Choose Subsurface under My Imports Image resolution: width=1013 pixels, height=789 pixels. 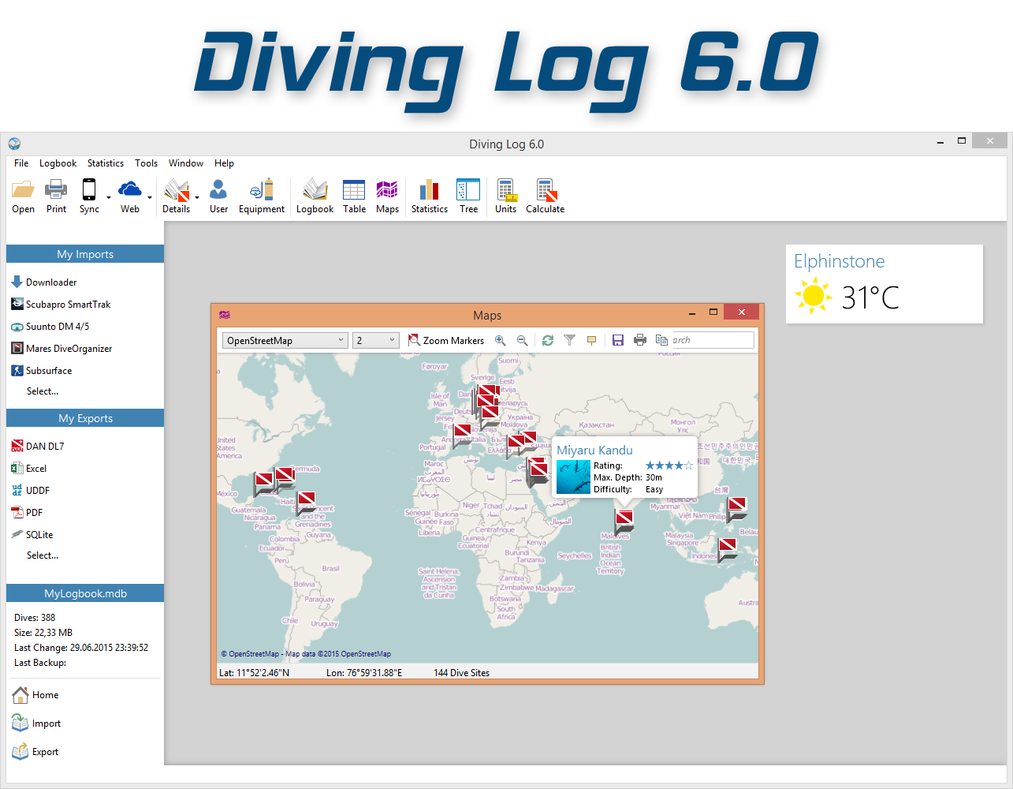coord(48,370)
